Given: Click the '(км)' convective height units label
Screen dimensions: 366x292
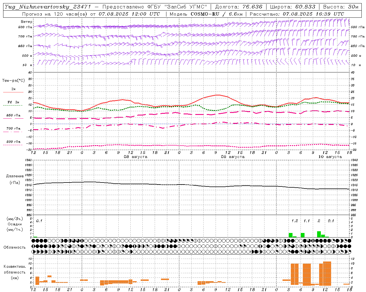Looking at the screenshot, I should click(x=15, y=278).
